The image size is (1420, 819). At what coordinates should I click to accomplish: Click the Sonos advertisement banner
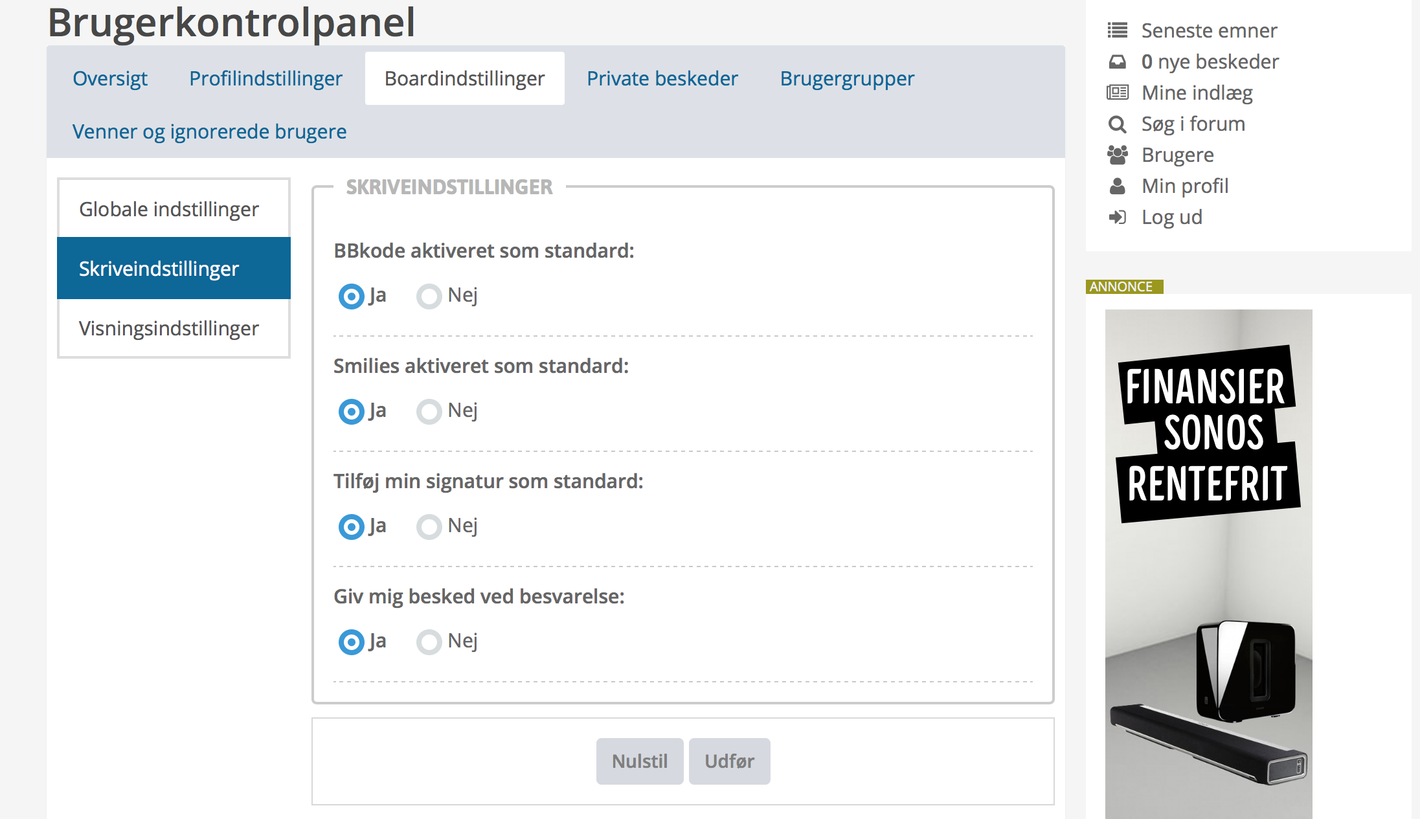point(1208,563)
